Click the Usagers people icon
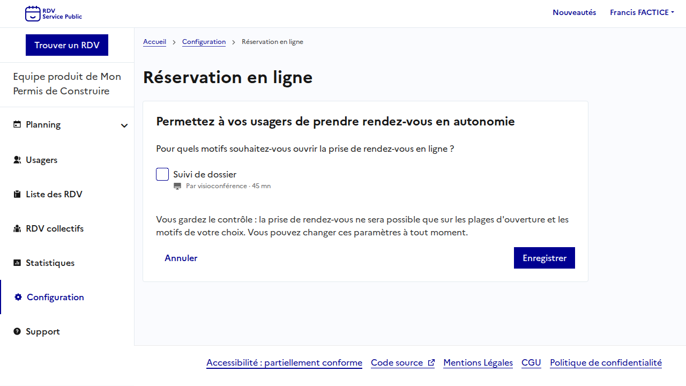Viewport: 686px width, 386px height. pos(17,160)
